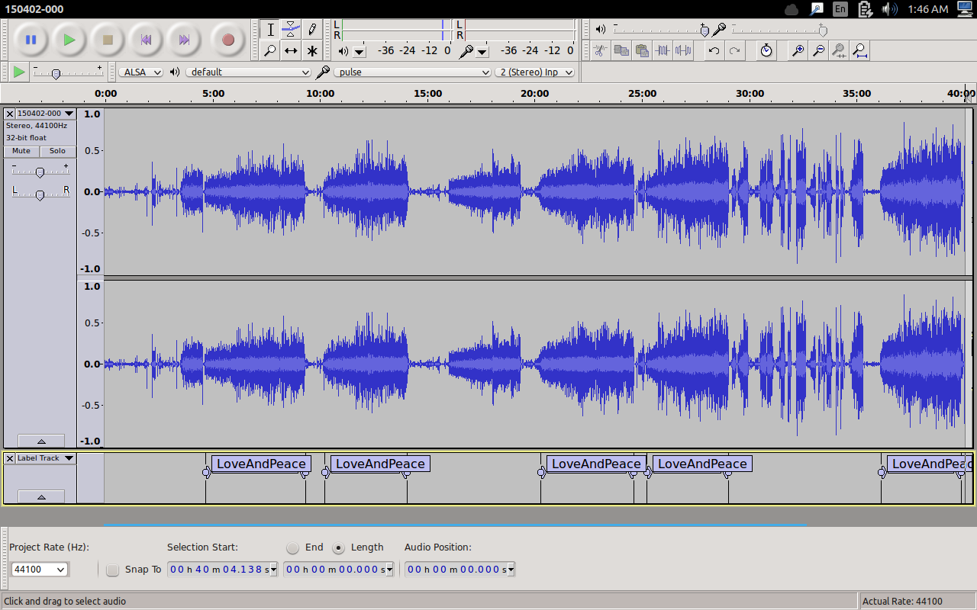Open the Project Rate 44100 dropdown
977x610 pixels.
40,570
